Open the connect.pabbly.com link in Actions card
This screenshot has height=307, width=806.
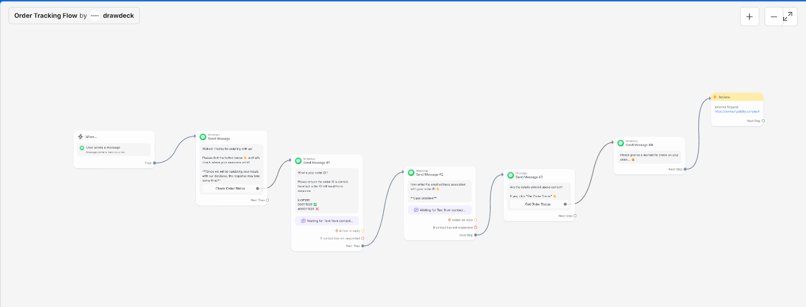click(737, 112)
